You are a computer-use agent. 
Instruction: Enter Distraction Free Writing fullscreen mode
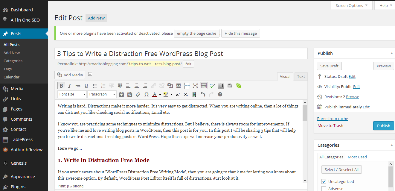point(195,86)
